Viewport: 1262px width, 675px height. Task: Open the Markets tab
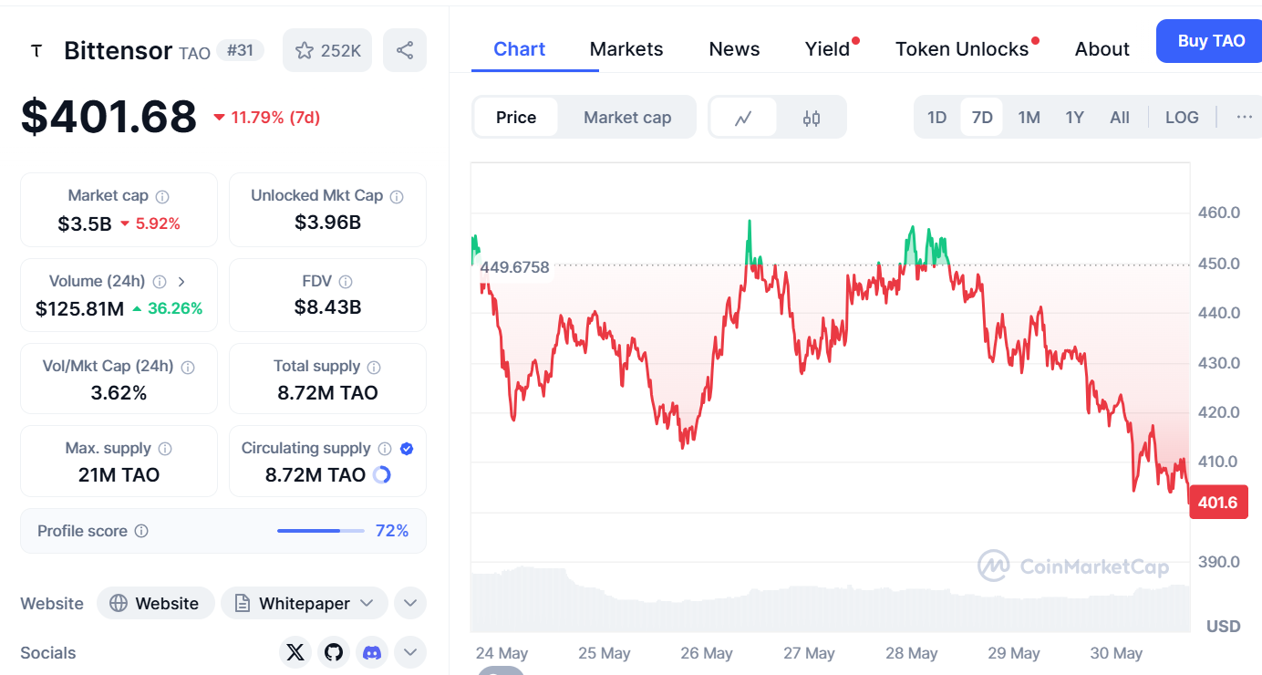coord(626,49)
